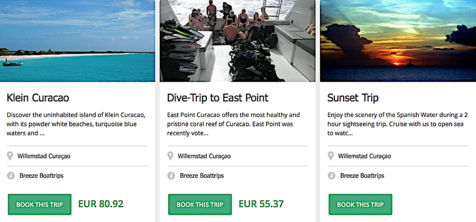Image resolution: width=476 pixels, height=222 pixels.
Task: Book the Dive-Trip to East Point
Action: click(200, 204)
